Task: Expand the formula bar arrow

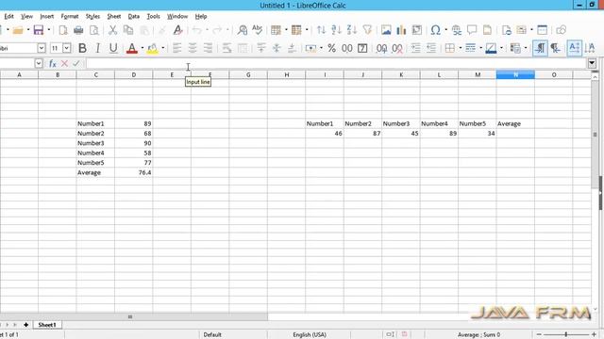Action: point(592,63)
